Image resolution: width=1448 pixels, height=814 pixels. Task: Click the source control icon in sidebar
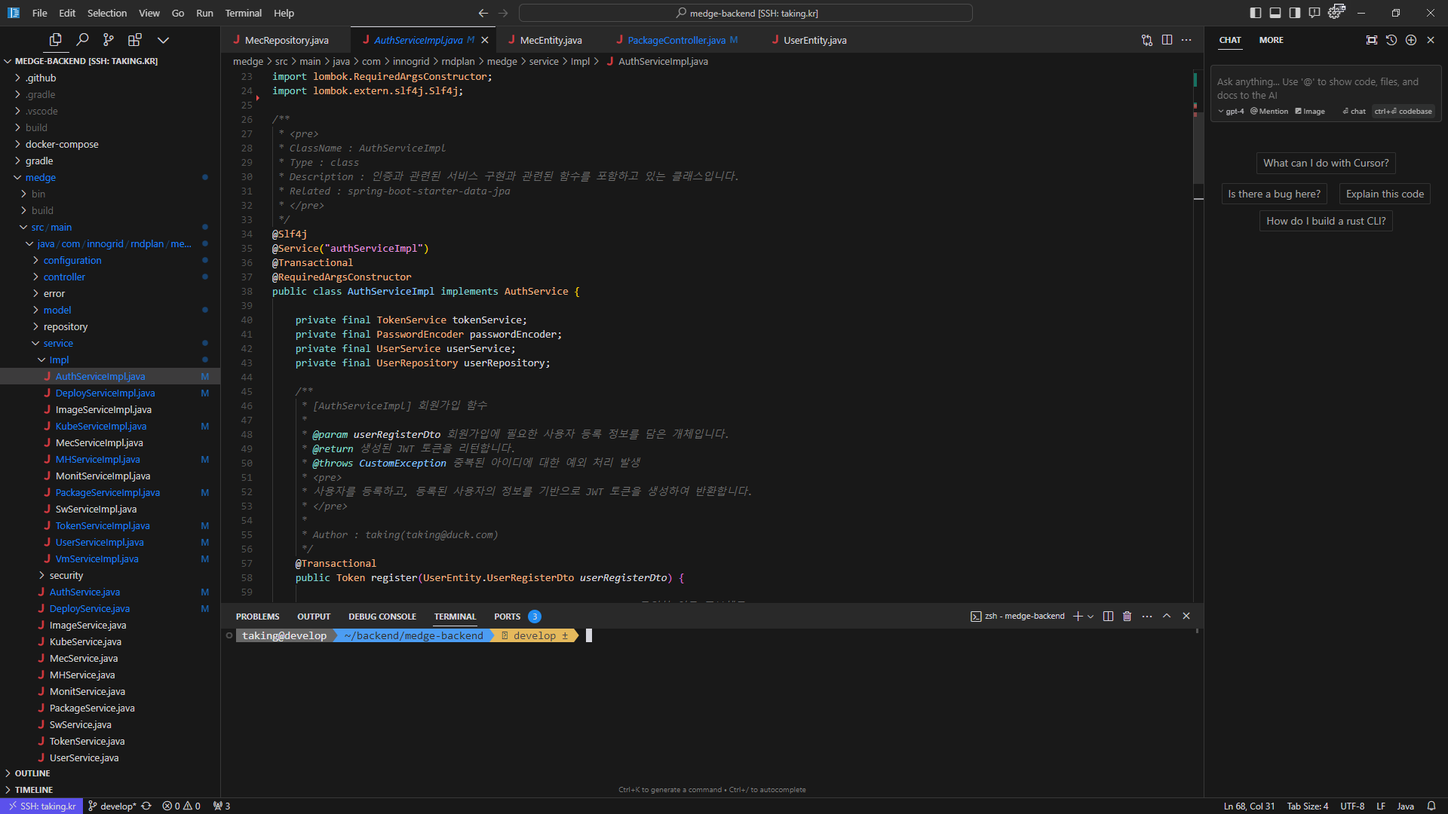(x=110, y=40)
